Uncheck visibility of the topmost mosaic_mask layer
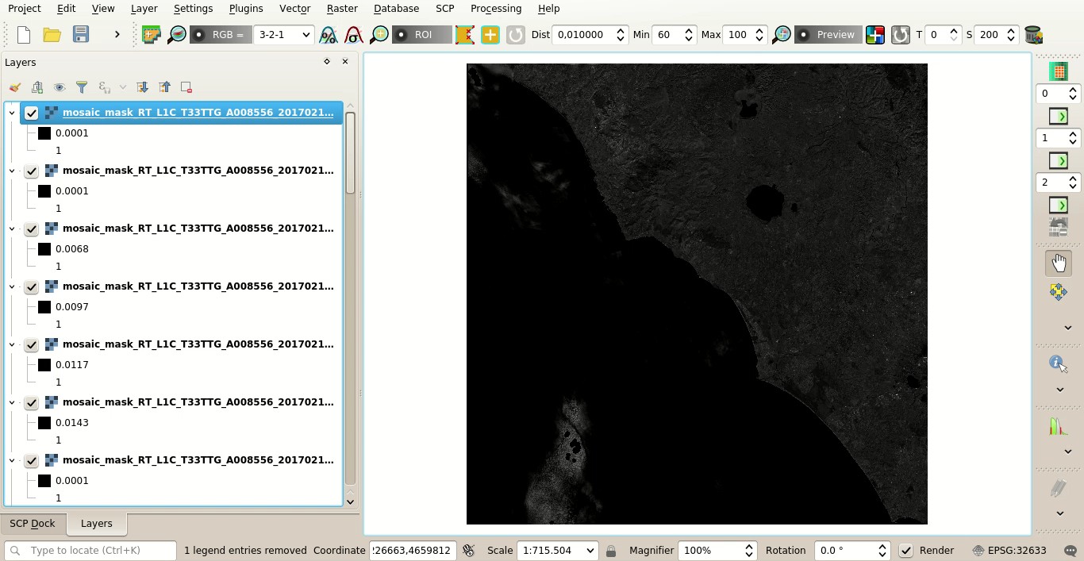 31,113
